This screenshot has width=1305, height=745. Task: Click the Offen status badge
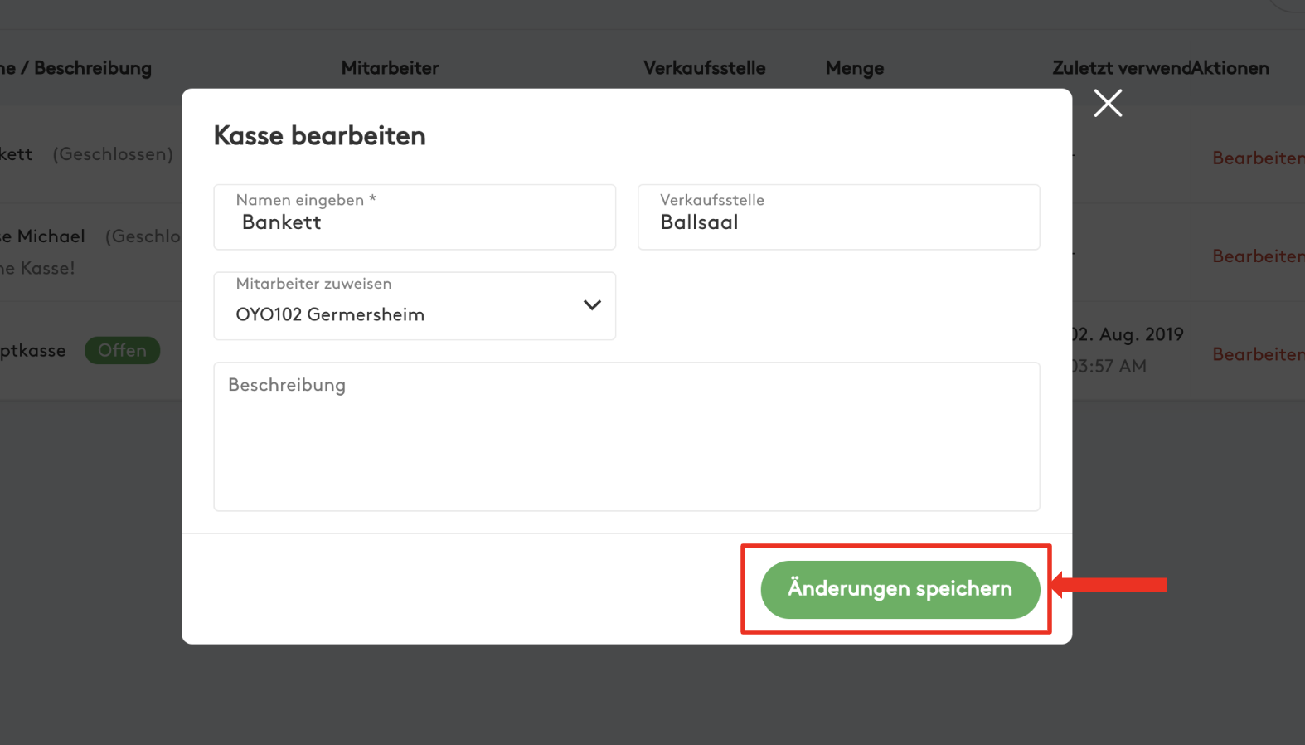point(123,350)
